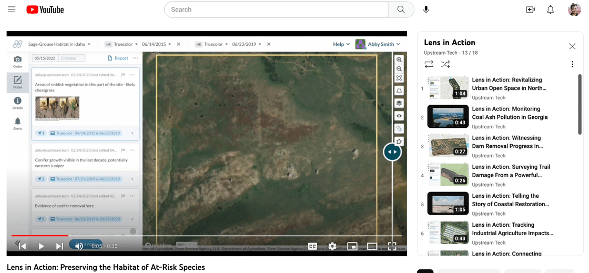
Task: Open the Help dropdown menu
Action: [x=341, y=44]
